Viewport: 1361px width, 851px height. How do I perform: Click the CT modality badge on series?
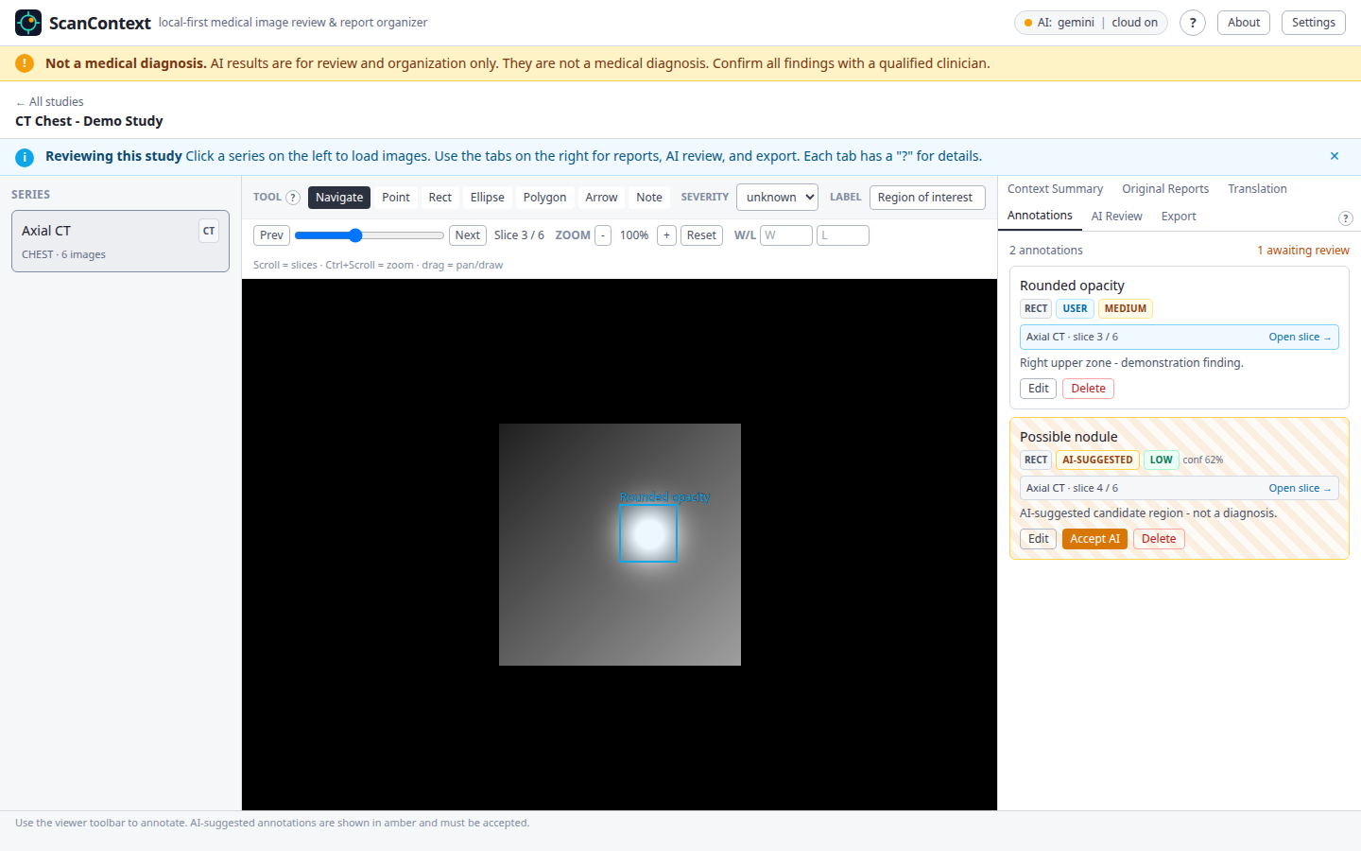coord(209,231)
